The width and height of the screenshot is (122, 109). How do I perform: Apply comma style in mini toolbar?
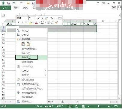click(56, 18)
